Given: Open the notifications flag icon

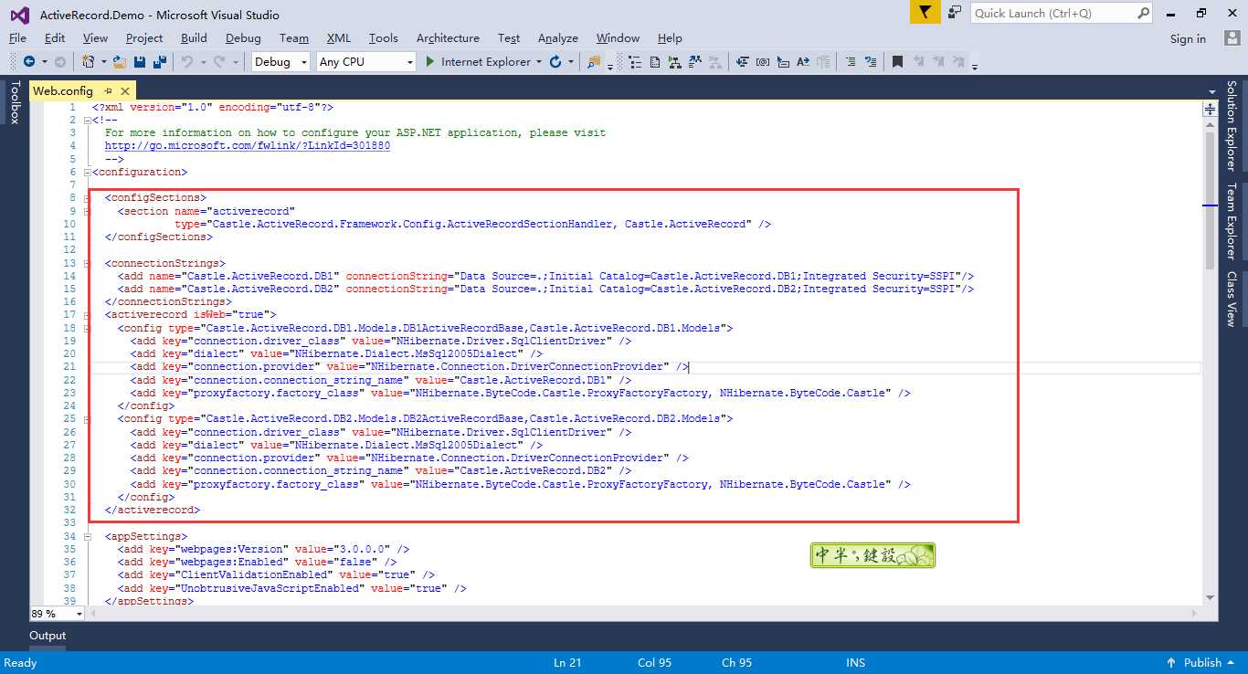Looking at the screenshot, I should 925,13.
